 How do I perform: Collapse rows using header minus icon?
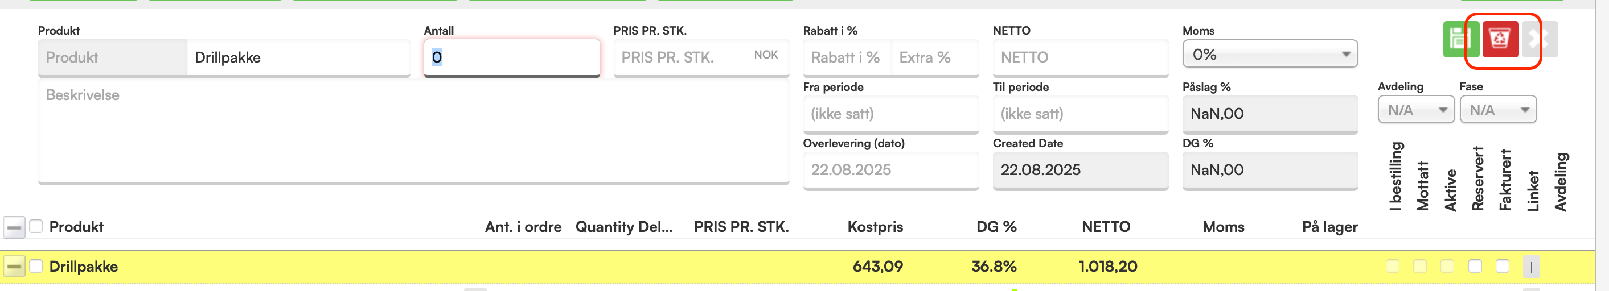[x=14, y=227]
